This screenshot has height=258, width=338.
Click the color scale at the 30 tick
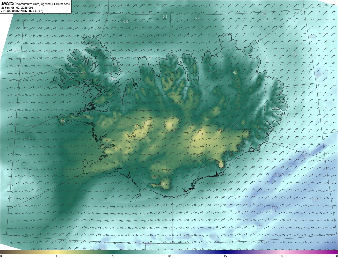(281, 256)
